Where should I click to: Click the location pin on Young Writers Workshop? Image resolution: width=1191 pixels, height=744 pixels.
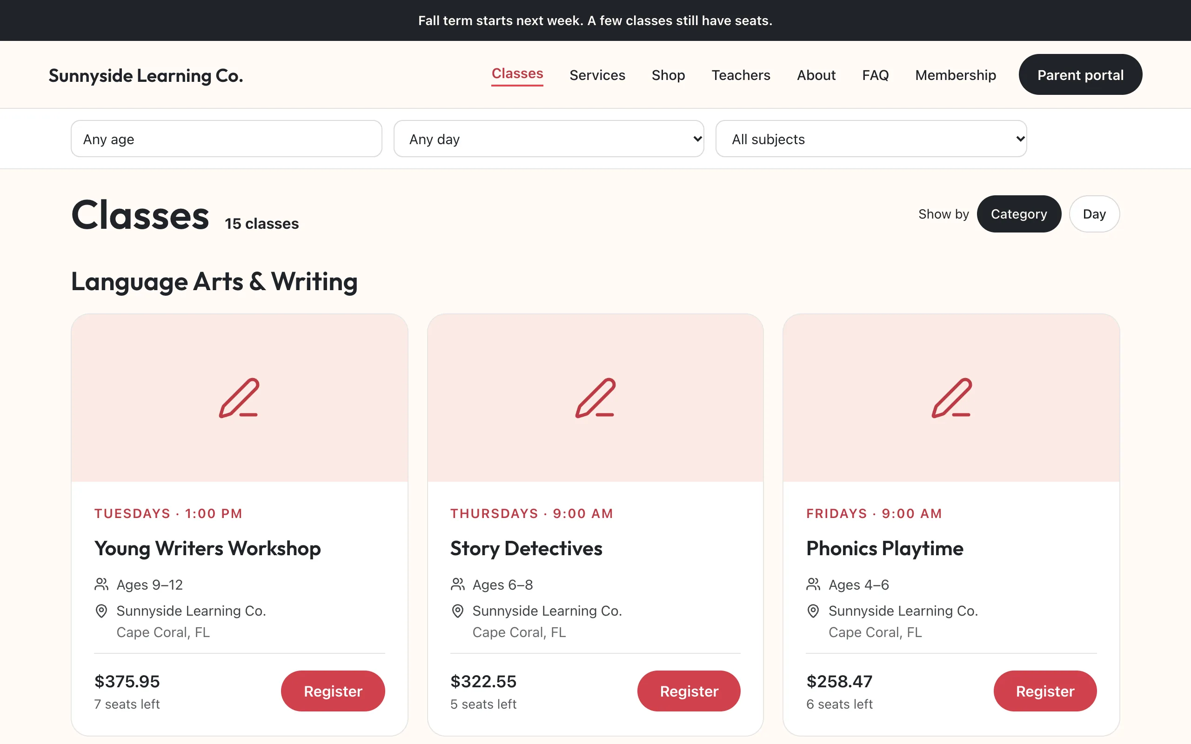[x=101, y=611]
